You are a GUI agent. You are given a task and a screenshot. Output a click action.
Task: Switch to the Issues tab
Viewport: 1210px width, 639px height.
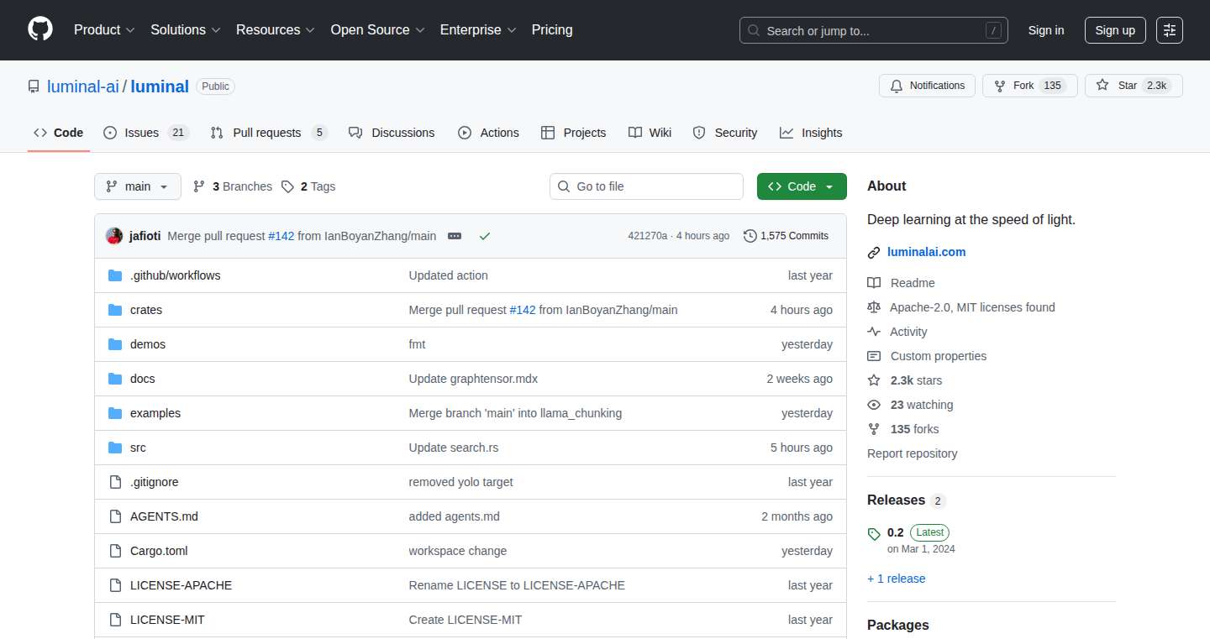pos(146,133)
